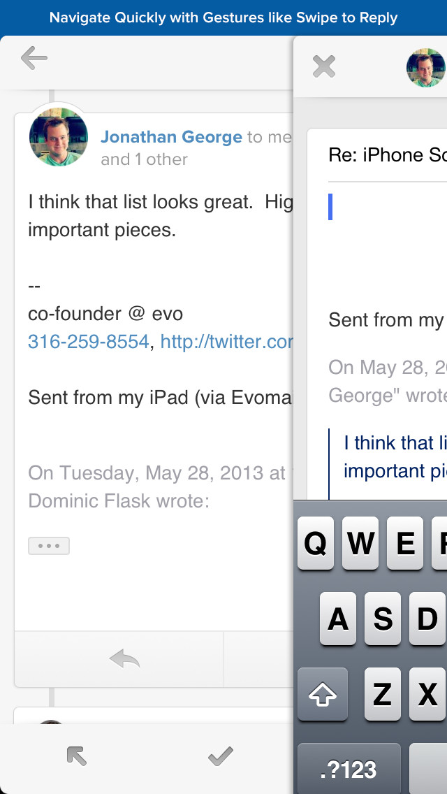This screenshot has width=447, height=794.
Task: Tap the avatar in the reply header
Action: pos(426,68)
